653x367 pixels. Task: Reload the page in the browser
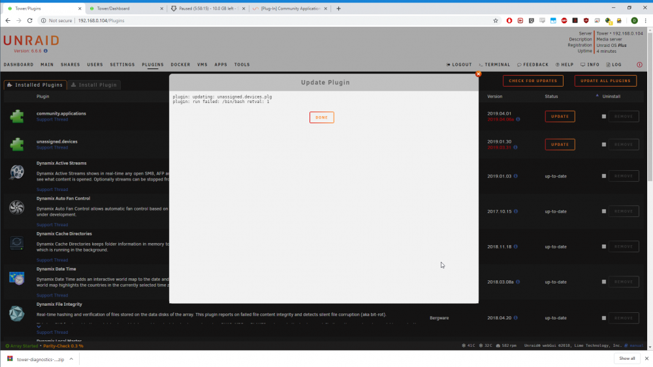pyautogui.click(x=29, y=20)
